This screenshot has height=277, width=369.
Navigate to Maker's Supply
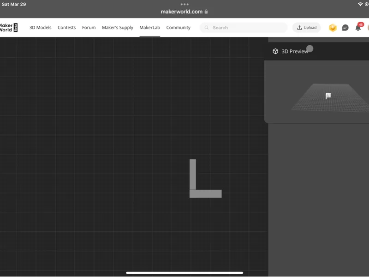118,28
